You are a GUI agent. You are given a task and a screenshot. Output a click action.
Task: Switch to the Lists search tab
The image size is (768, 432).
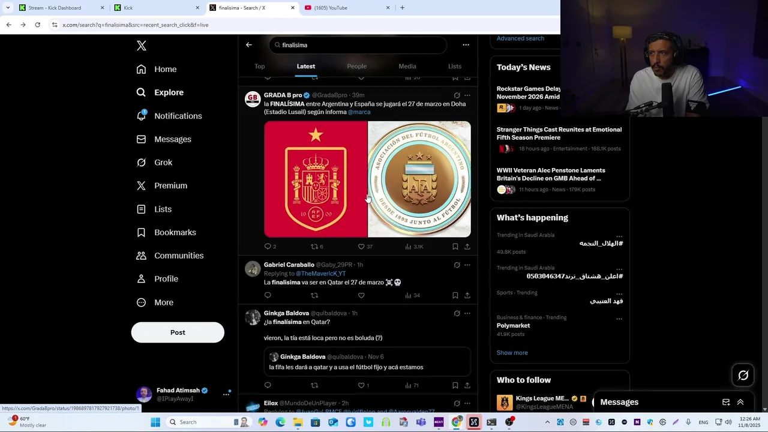click(454, 66)
